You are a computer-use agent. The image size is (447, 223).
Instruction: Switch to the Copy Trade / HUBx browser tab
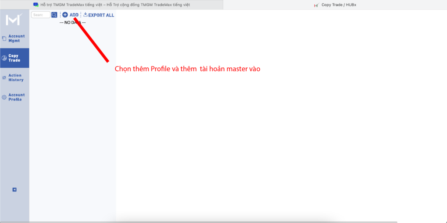335,5
